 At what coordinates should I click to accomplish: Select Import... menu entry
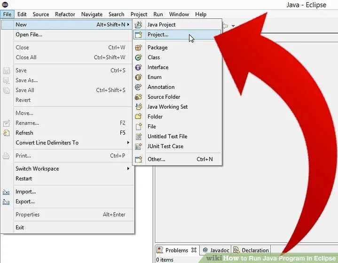point(68,192)
